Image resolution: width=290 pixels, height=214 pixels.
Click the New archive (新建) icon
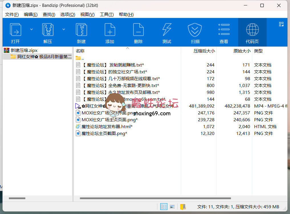pos(81,30)
